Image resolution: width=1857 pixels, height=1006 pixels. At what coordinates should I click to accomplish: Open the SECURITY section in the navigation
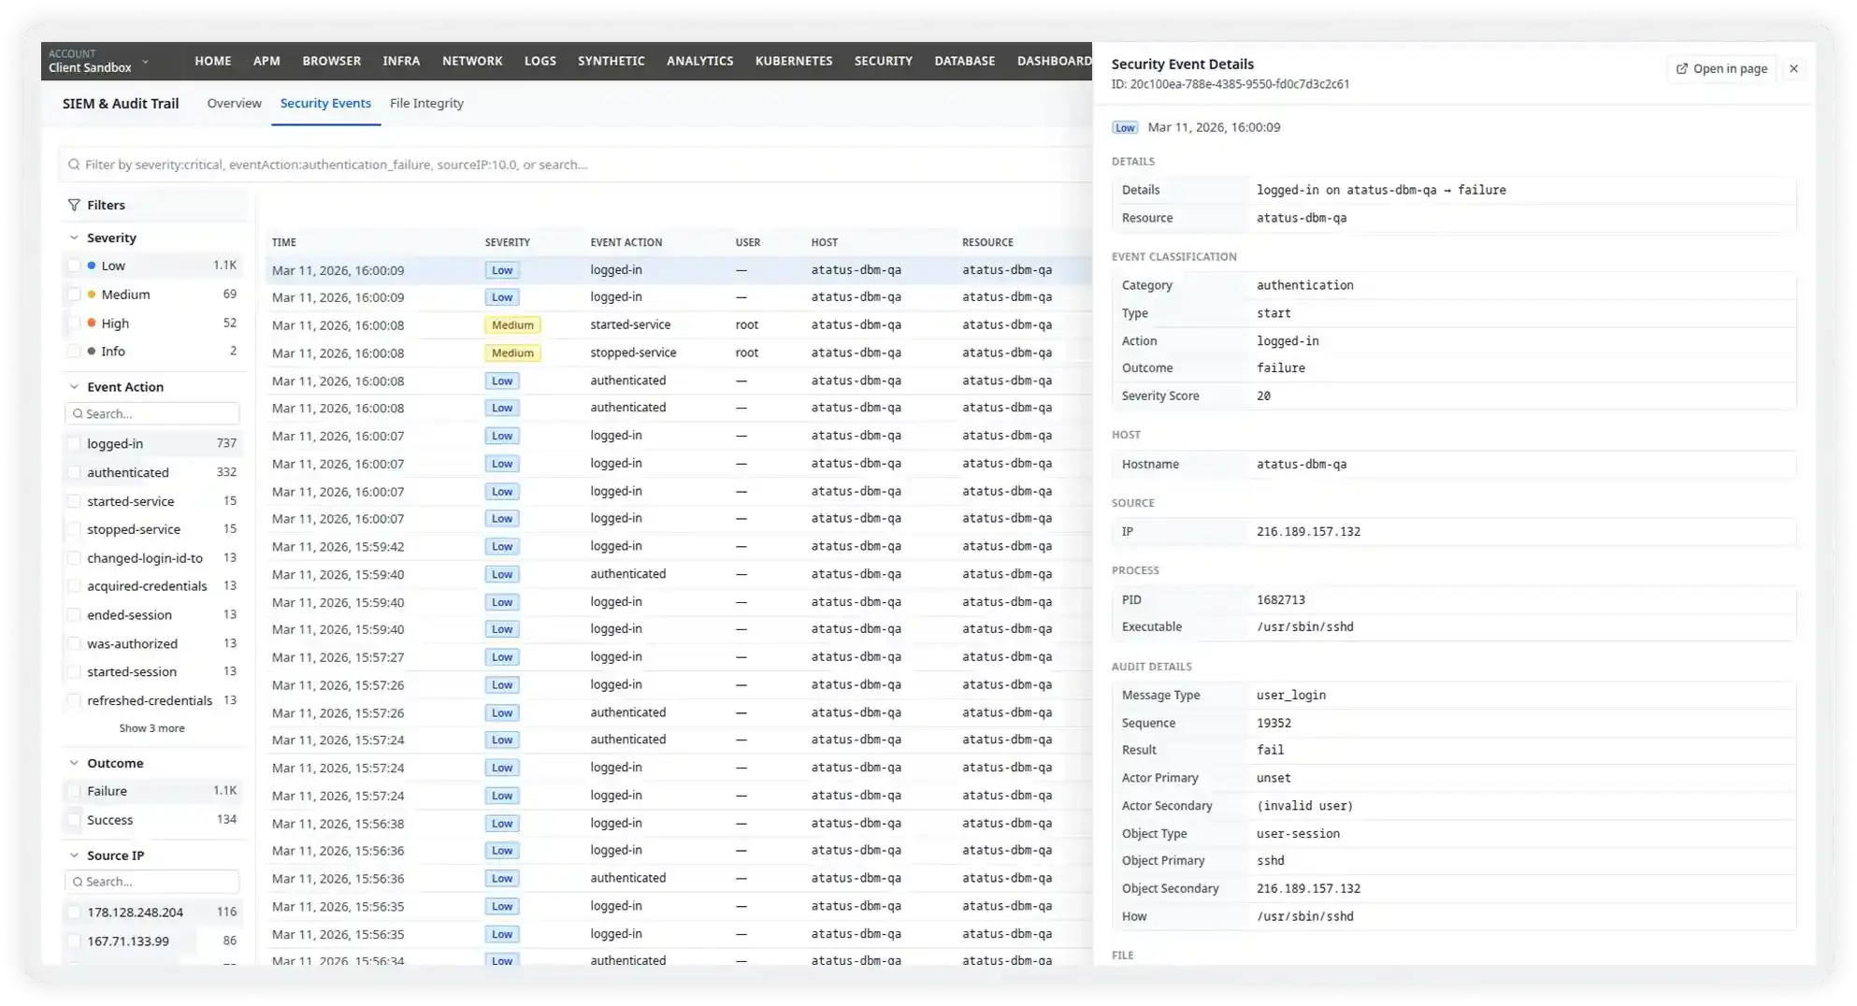coord(883,61)
